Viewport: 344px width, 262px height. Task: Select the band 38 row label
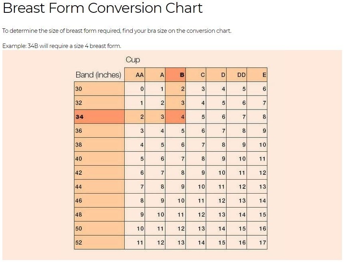click(99, 144)
